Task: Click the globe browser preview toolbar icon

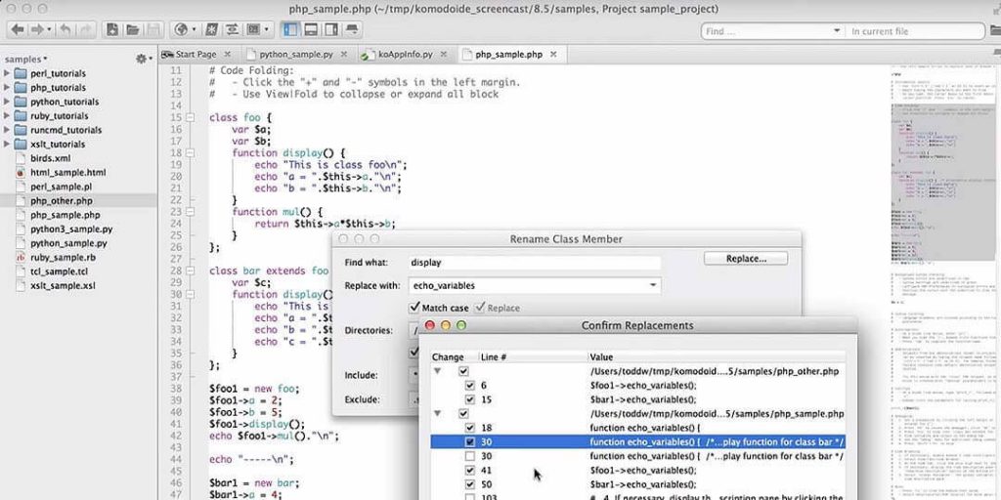Action: (x=181, y=29)
